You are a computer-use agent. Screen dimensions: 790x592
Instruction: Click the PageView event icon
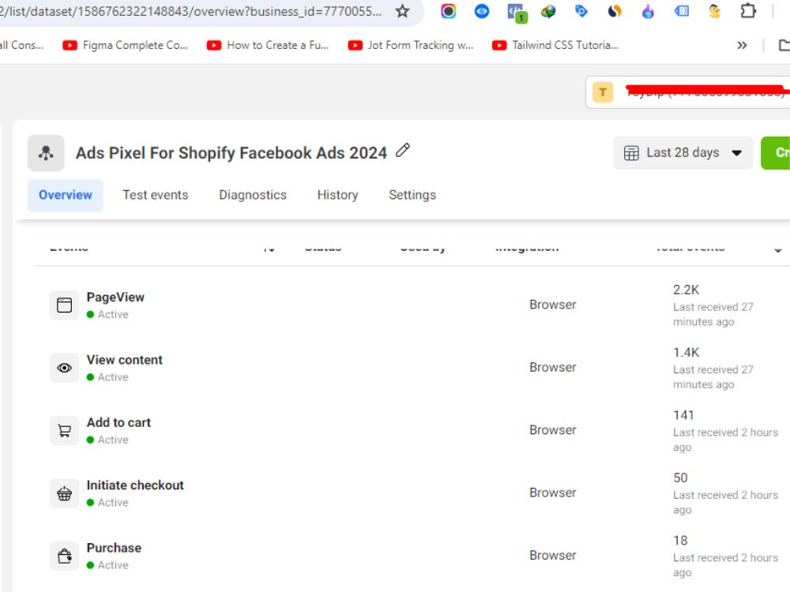point(65,305)
